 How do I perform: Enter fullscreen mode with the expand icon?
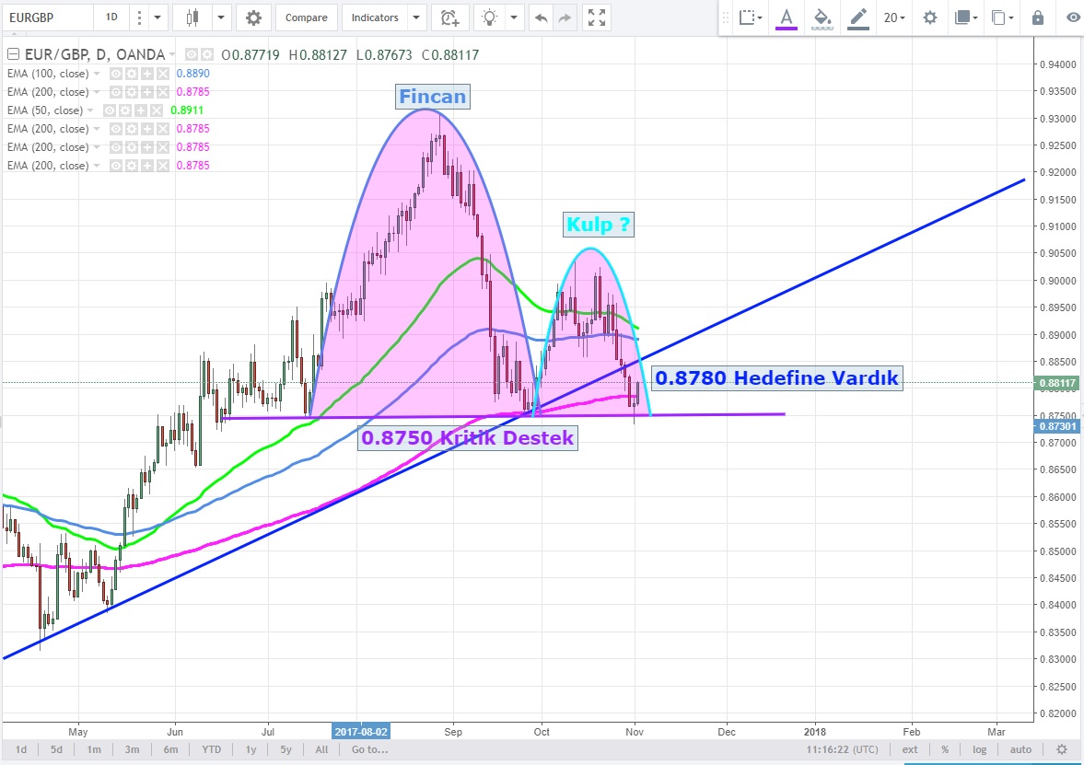596,17
